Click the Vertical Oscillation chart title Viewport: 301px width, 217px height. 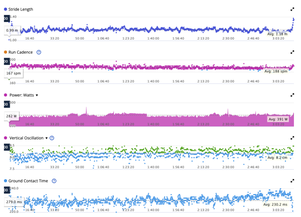pyautogui.click(x=26, y=138)
